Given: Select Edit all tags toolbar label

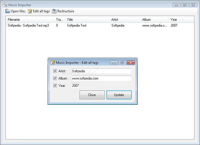Looking at the screenshot, I should (41, 11).
